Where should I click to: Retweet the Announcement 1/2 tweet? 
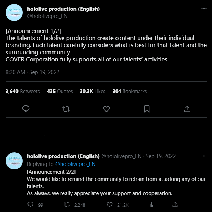point(66,109)
